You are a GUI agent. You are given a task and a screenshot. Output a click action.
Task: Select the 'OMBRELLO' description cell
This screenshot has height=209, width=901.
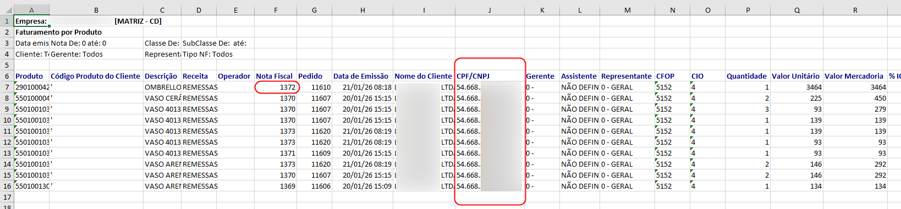point(162,87)
